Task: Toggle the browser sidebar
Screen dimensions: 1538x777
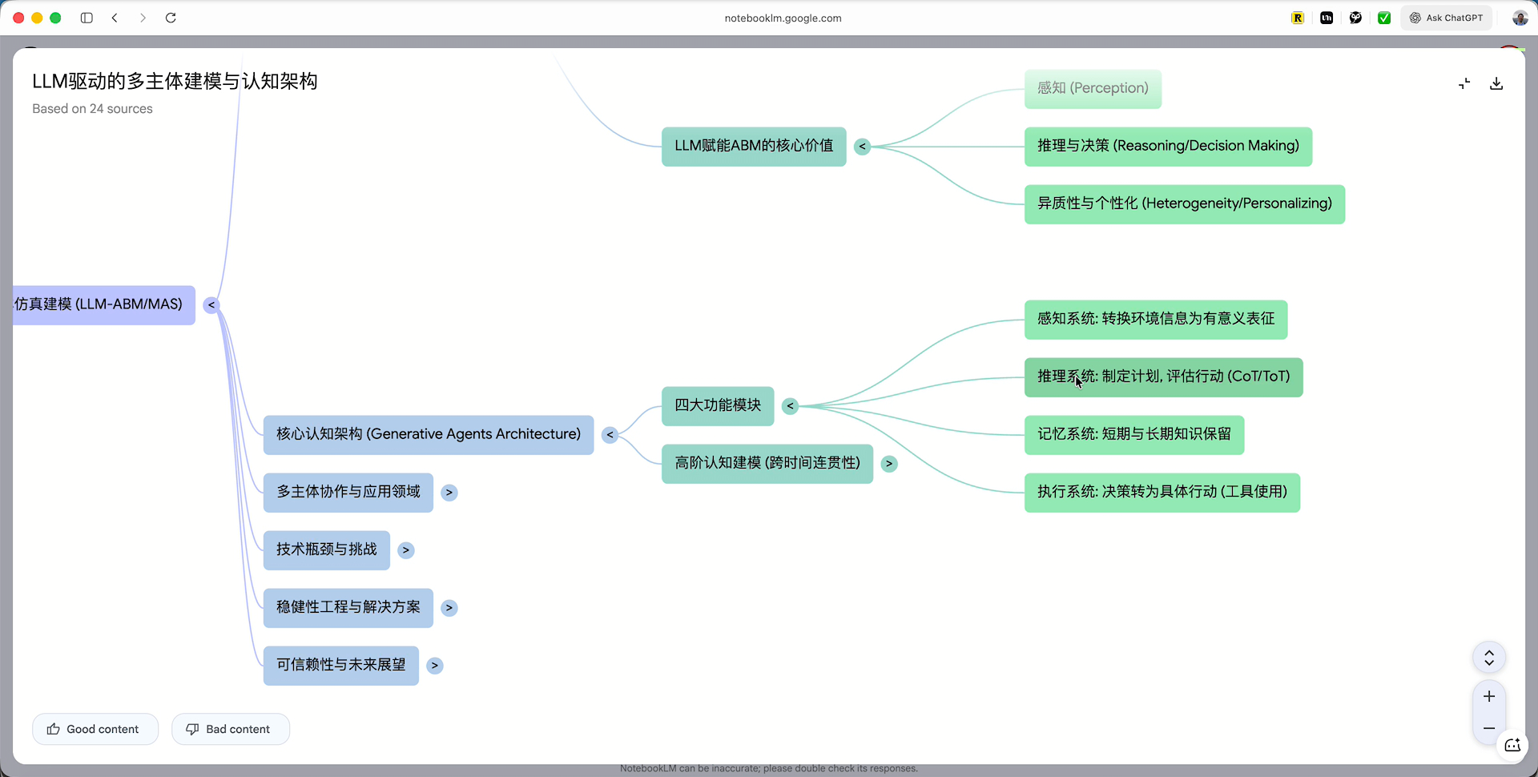Action: [87, 18]
